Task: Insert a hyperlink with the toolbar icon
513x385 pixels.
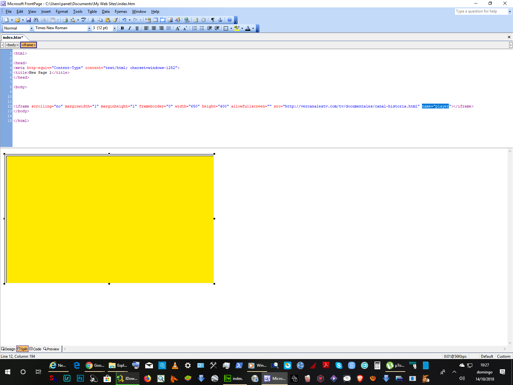Action: point(187,20)
